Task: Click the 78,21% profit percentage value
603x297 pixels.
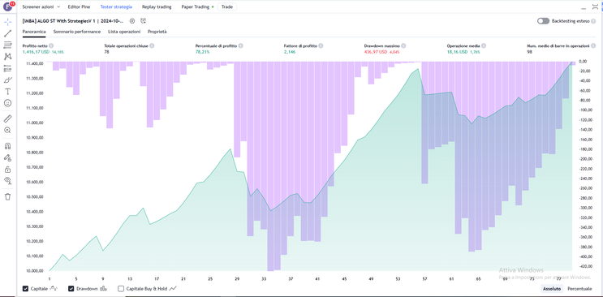Action: tap(202, 52)
